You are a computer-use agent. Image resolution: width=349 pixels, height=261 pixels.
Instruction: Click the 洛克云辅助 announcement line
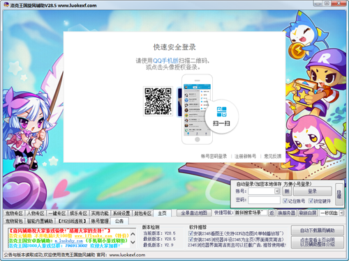(68, 236)
